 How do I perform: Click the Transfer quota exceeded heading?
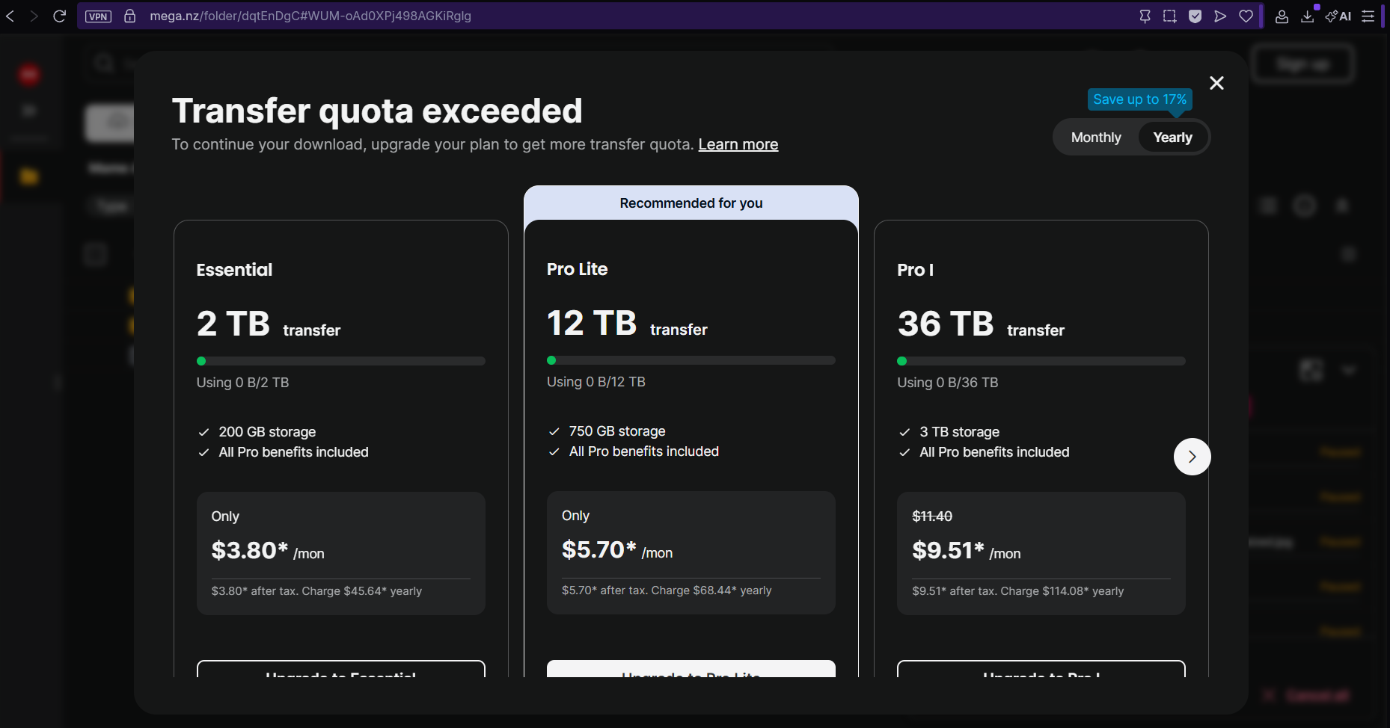click(x=377, y=111)
